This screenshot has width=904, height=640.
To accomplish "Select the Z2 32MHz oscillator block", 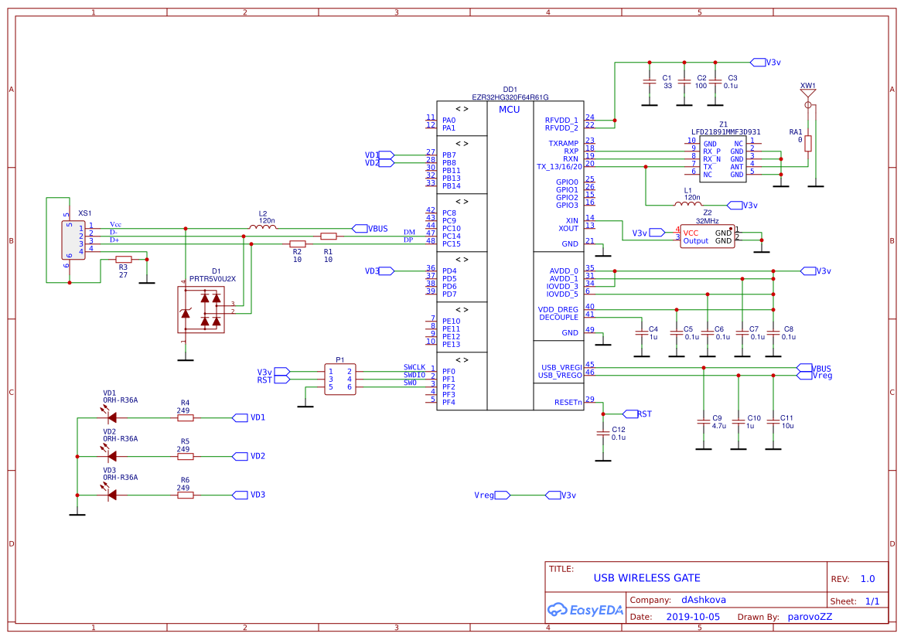I will pos(708,237).
